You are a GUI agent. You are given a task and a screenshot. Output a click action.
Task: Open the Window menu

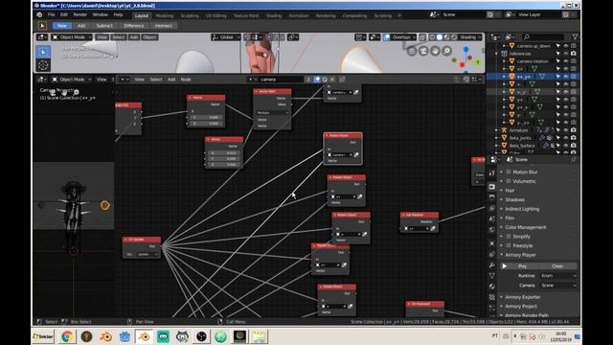click(x=100, y=15)
